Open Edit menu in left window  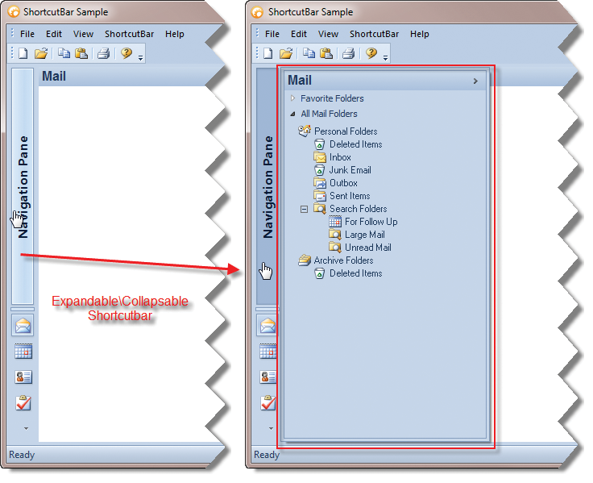coord(54,34)
